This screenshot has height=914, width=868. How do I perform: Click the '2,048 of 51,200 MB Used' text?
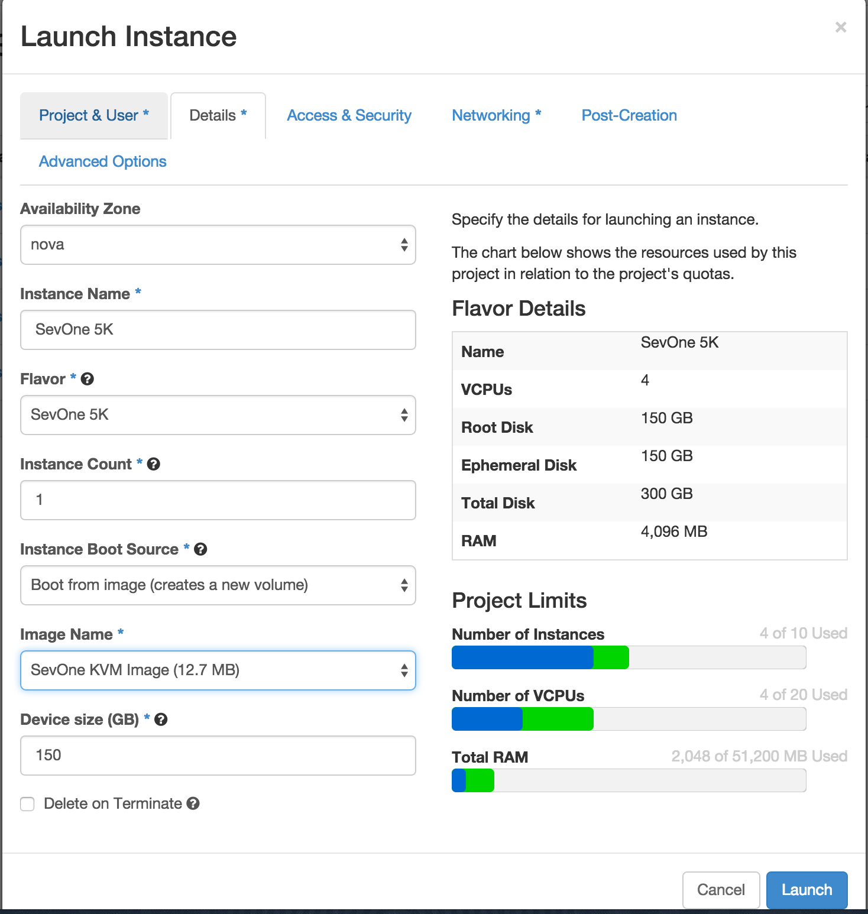(759, 756)
